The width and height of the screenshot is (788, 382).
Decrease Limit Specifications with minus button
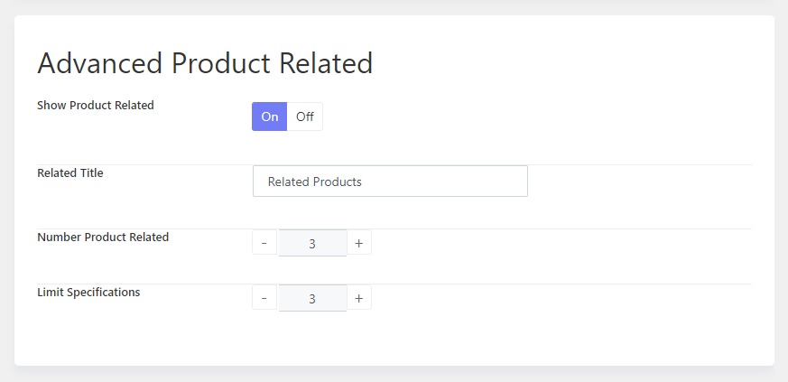pyautogui.click(x=264, y=299)
